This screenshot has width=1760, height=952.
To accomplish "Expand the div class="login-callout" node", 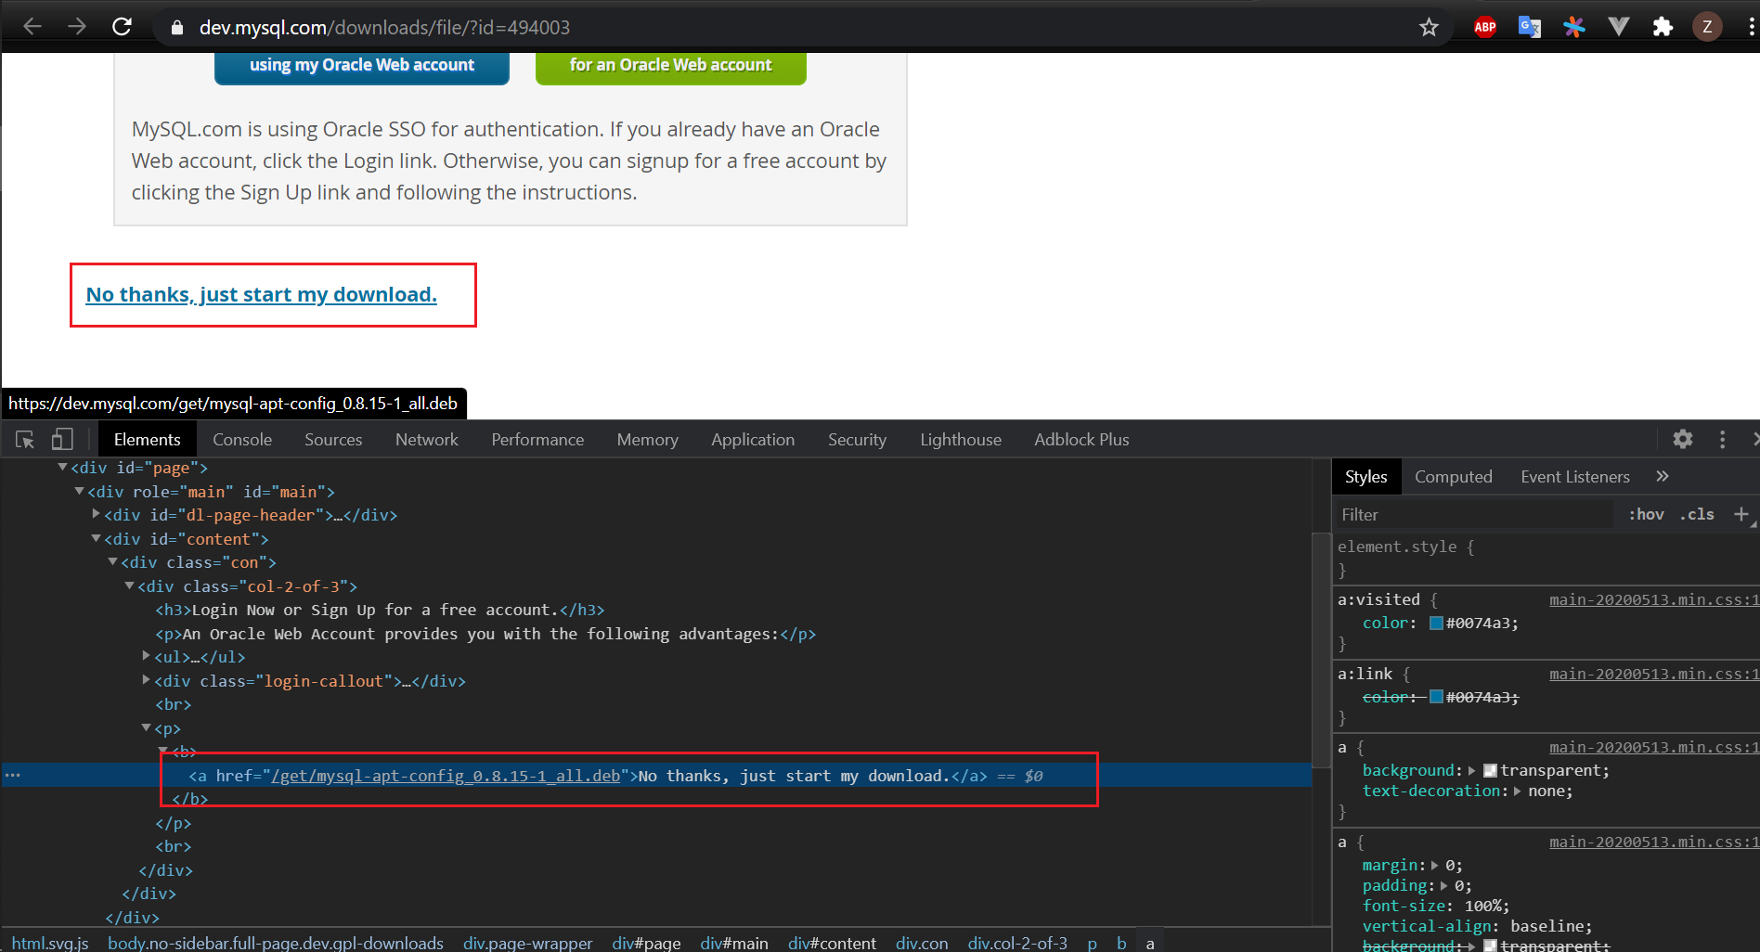I will tap(146, 679).
